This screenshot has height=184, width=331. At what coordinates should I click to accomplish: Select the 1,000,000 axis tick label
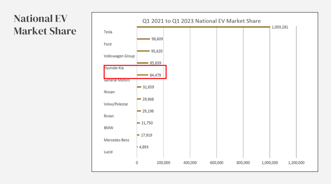pos(270,163)
